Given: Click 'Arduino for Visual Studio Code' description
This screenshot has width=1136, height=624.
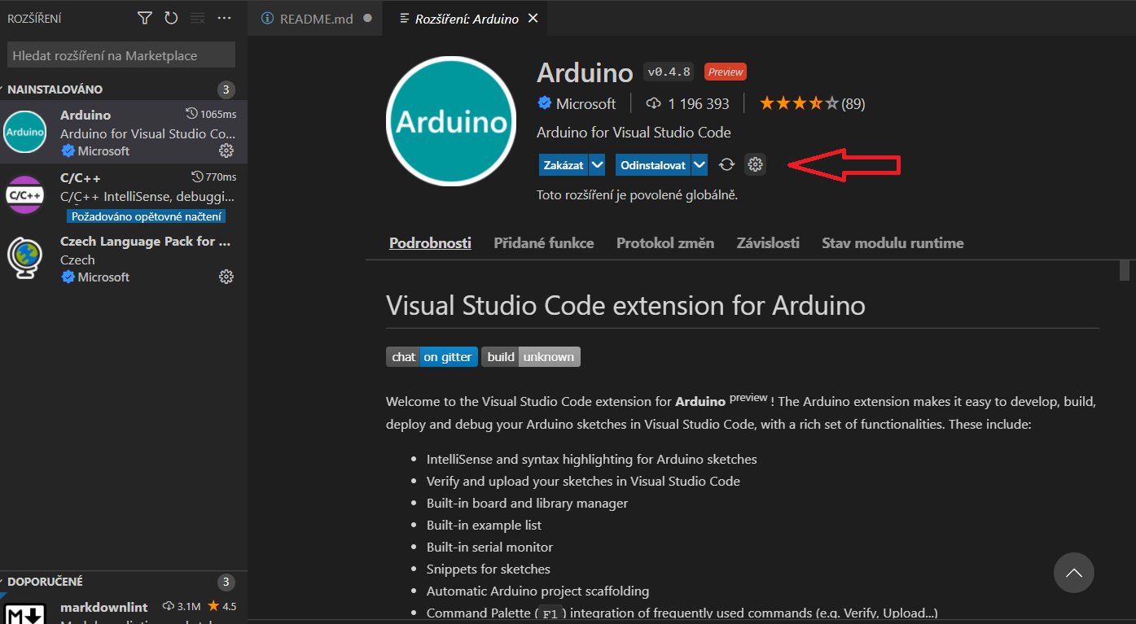Looking at the screenshot, I should 634,132.
